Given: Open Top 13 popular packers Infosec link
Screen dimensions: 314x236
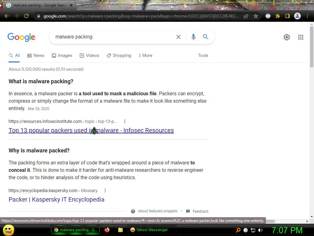Looking at the screenshot, I should 91,130.
